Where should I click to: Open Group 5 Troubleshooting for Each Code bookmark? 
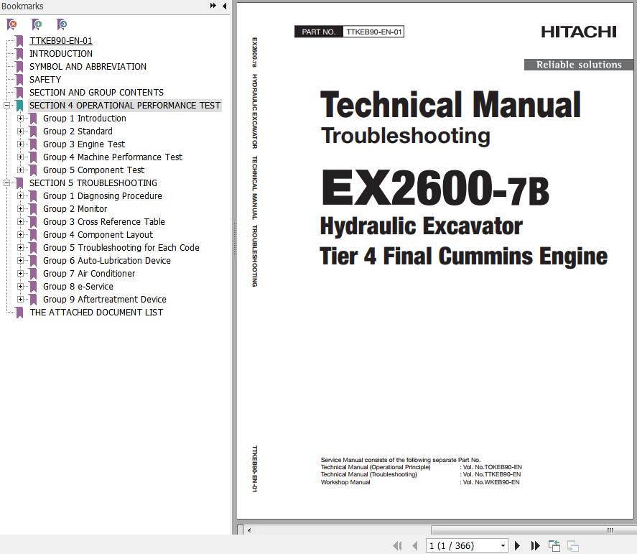[x=121, y=247]
